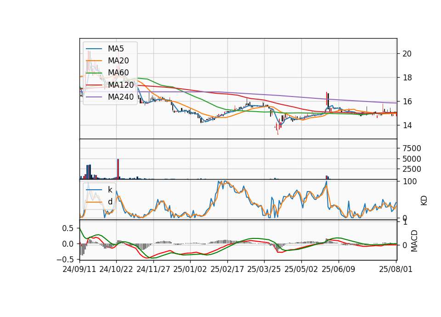Click the date label 25/06/09
441x317 pixels.
[x=339, y=269]
